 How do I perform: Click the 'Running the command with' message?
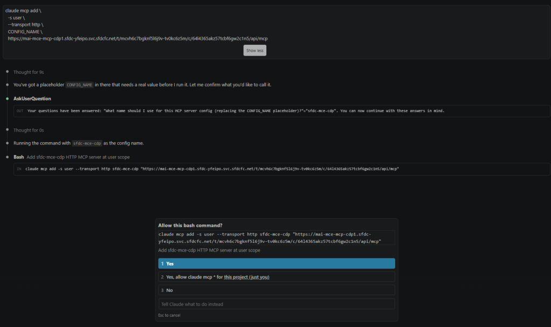pyautogui.click(x=79, y=143)
